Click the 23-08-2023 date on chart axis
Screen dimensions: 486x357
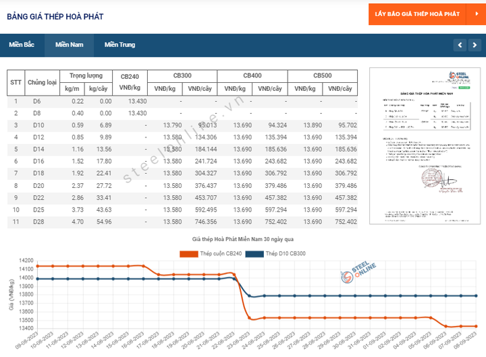click(x=238, y=341)
